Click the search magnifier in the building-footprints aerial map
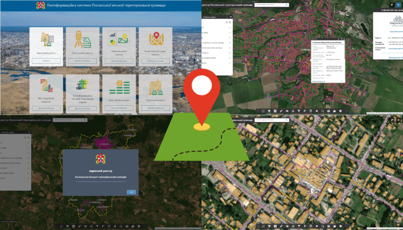This screenshot has height=230, width=403. point(287,120)
